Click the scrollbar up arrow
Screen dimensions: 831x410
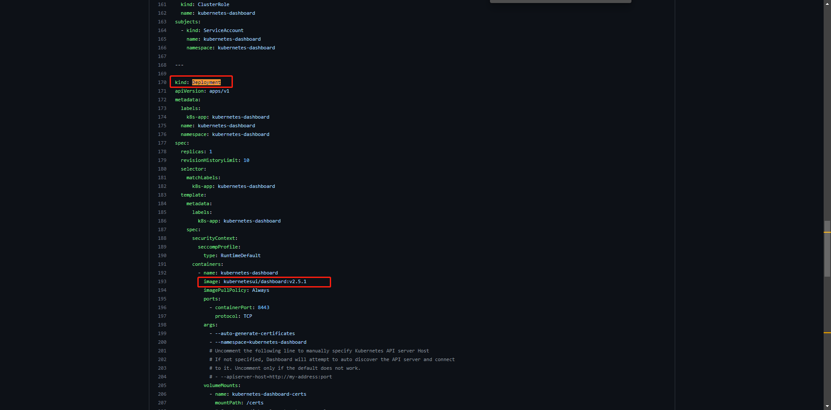pyautogui.click(x=827, y=3)
